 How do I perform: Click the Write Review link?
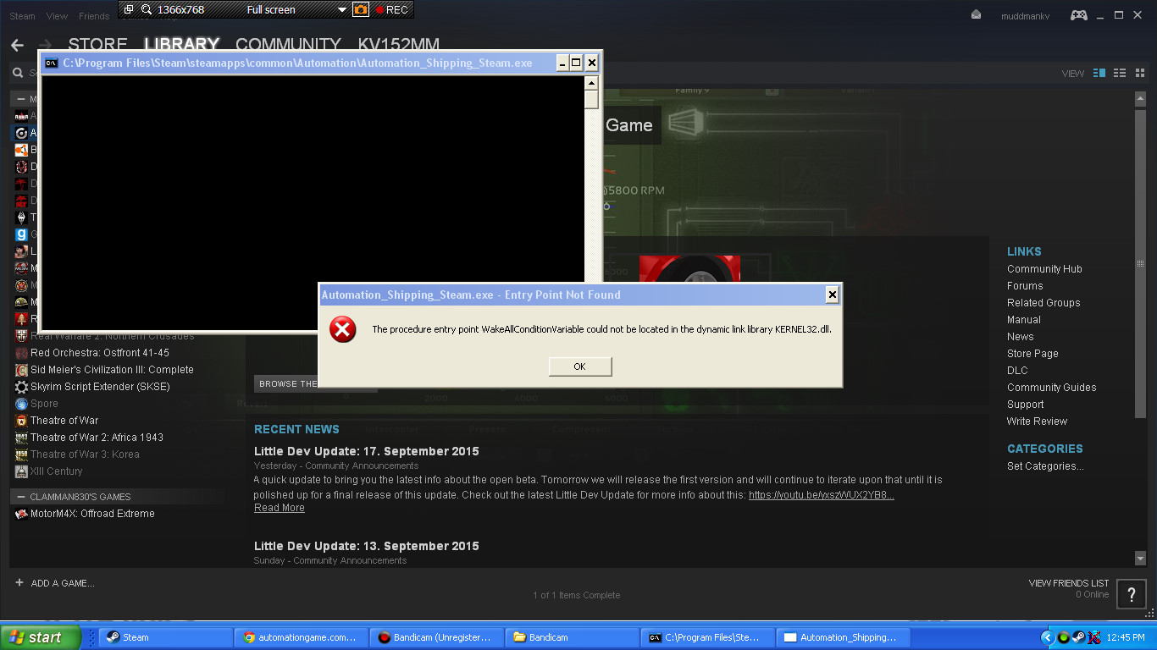(x=1037, y=421)
